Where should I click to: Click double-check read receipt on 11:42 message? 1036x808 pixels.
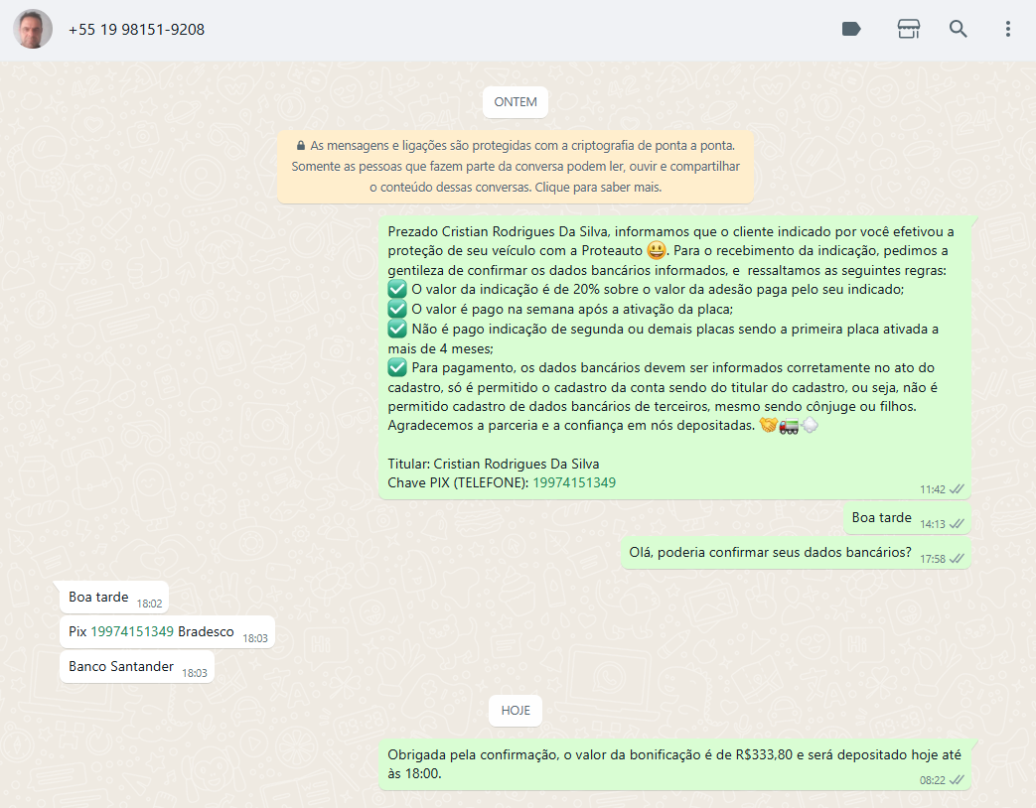pyautogui.click(x=958, y=489)
